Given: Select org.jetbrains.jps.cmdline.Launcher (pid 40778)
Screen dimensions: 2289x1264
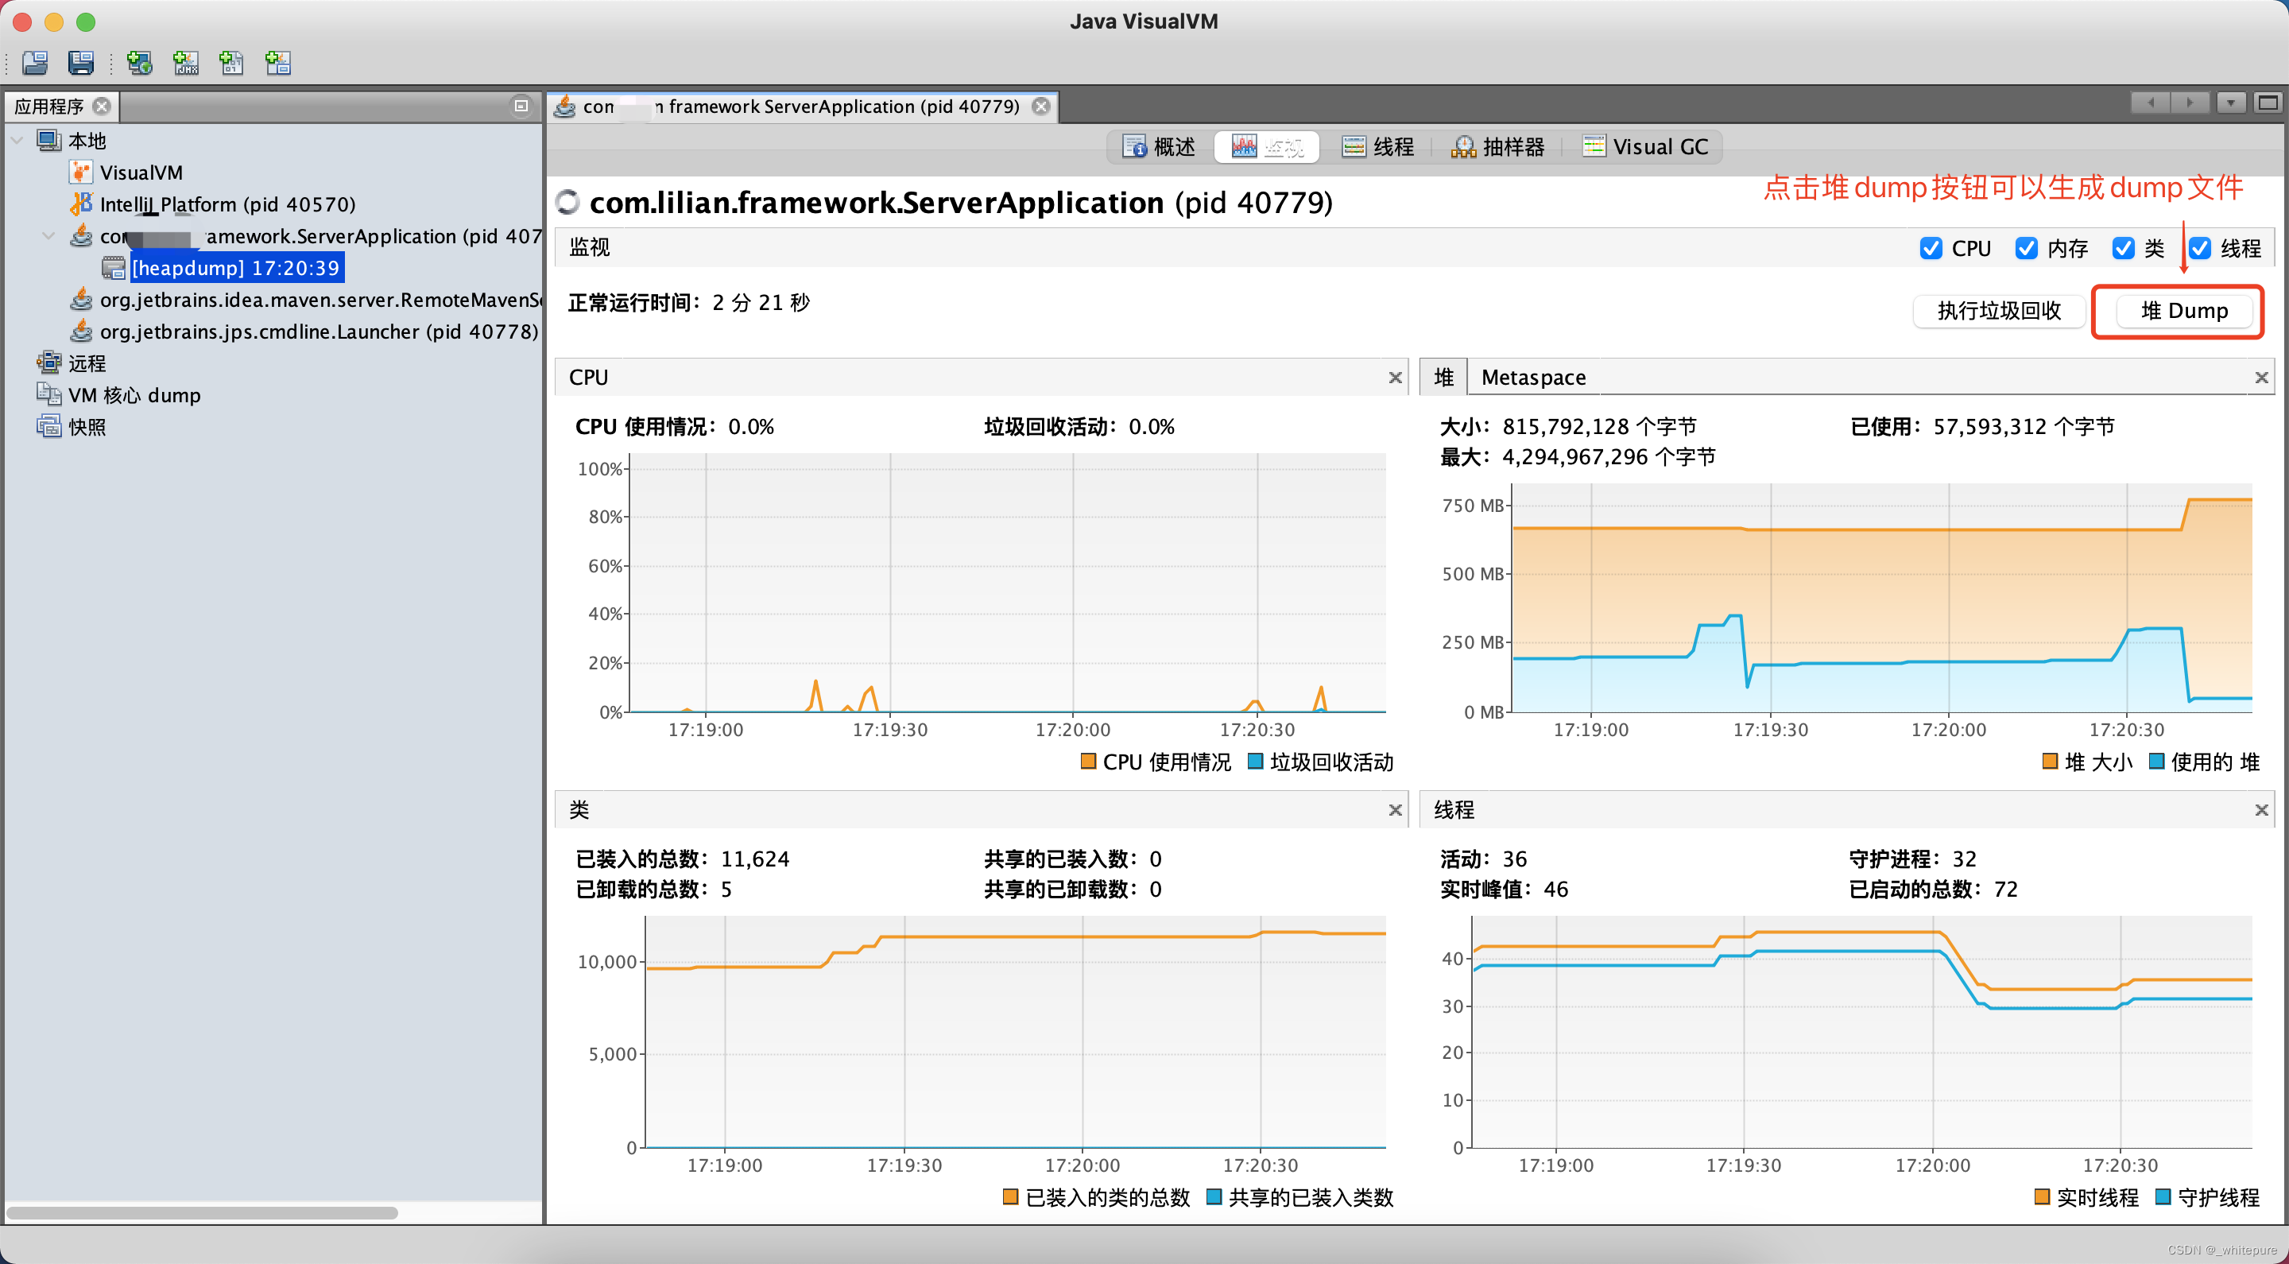Looking at the screenshot, I should [319, 332].
